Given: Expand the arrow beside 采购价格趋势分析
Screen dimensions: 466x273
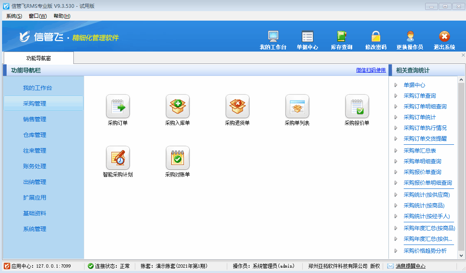Looking at the screenshot, I should [x=396, y=250].
